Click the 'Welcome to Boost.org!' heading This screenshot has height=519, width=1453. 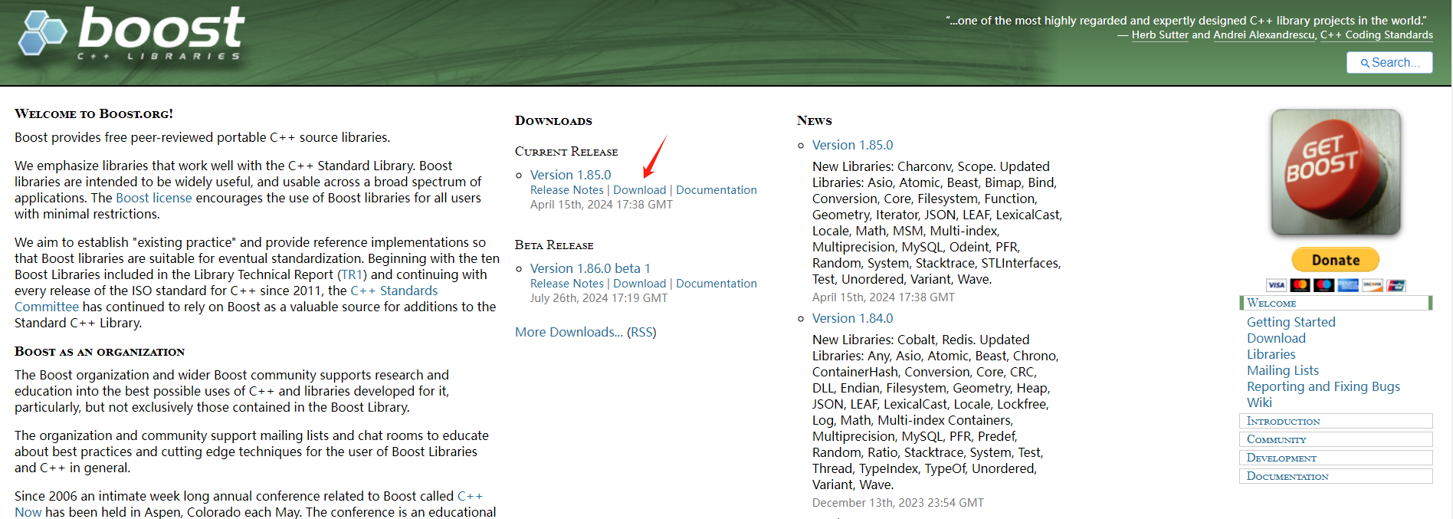point(93,113)
